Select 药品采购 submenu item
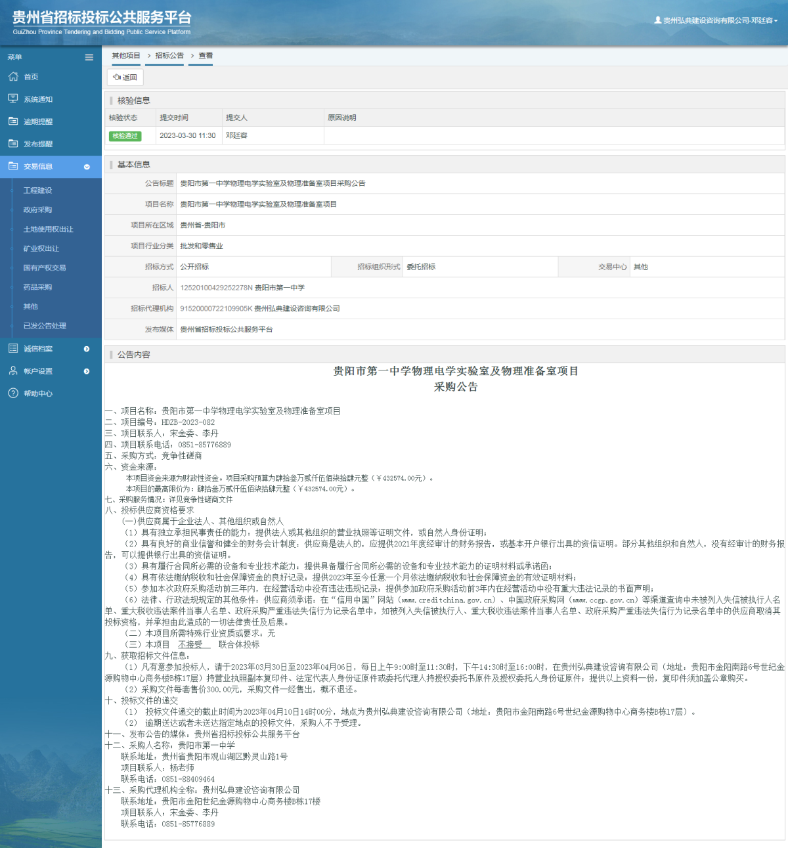The height and width of the screenshot is (848, 788). point(37,287)
